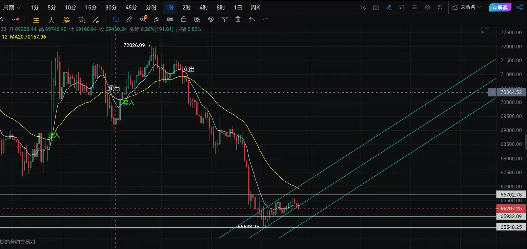Click the 65932.09 price axis tag
527x249 pixels.
tap(511, 216)
